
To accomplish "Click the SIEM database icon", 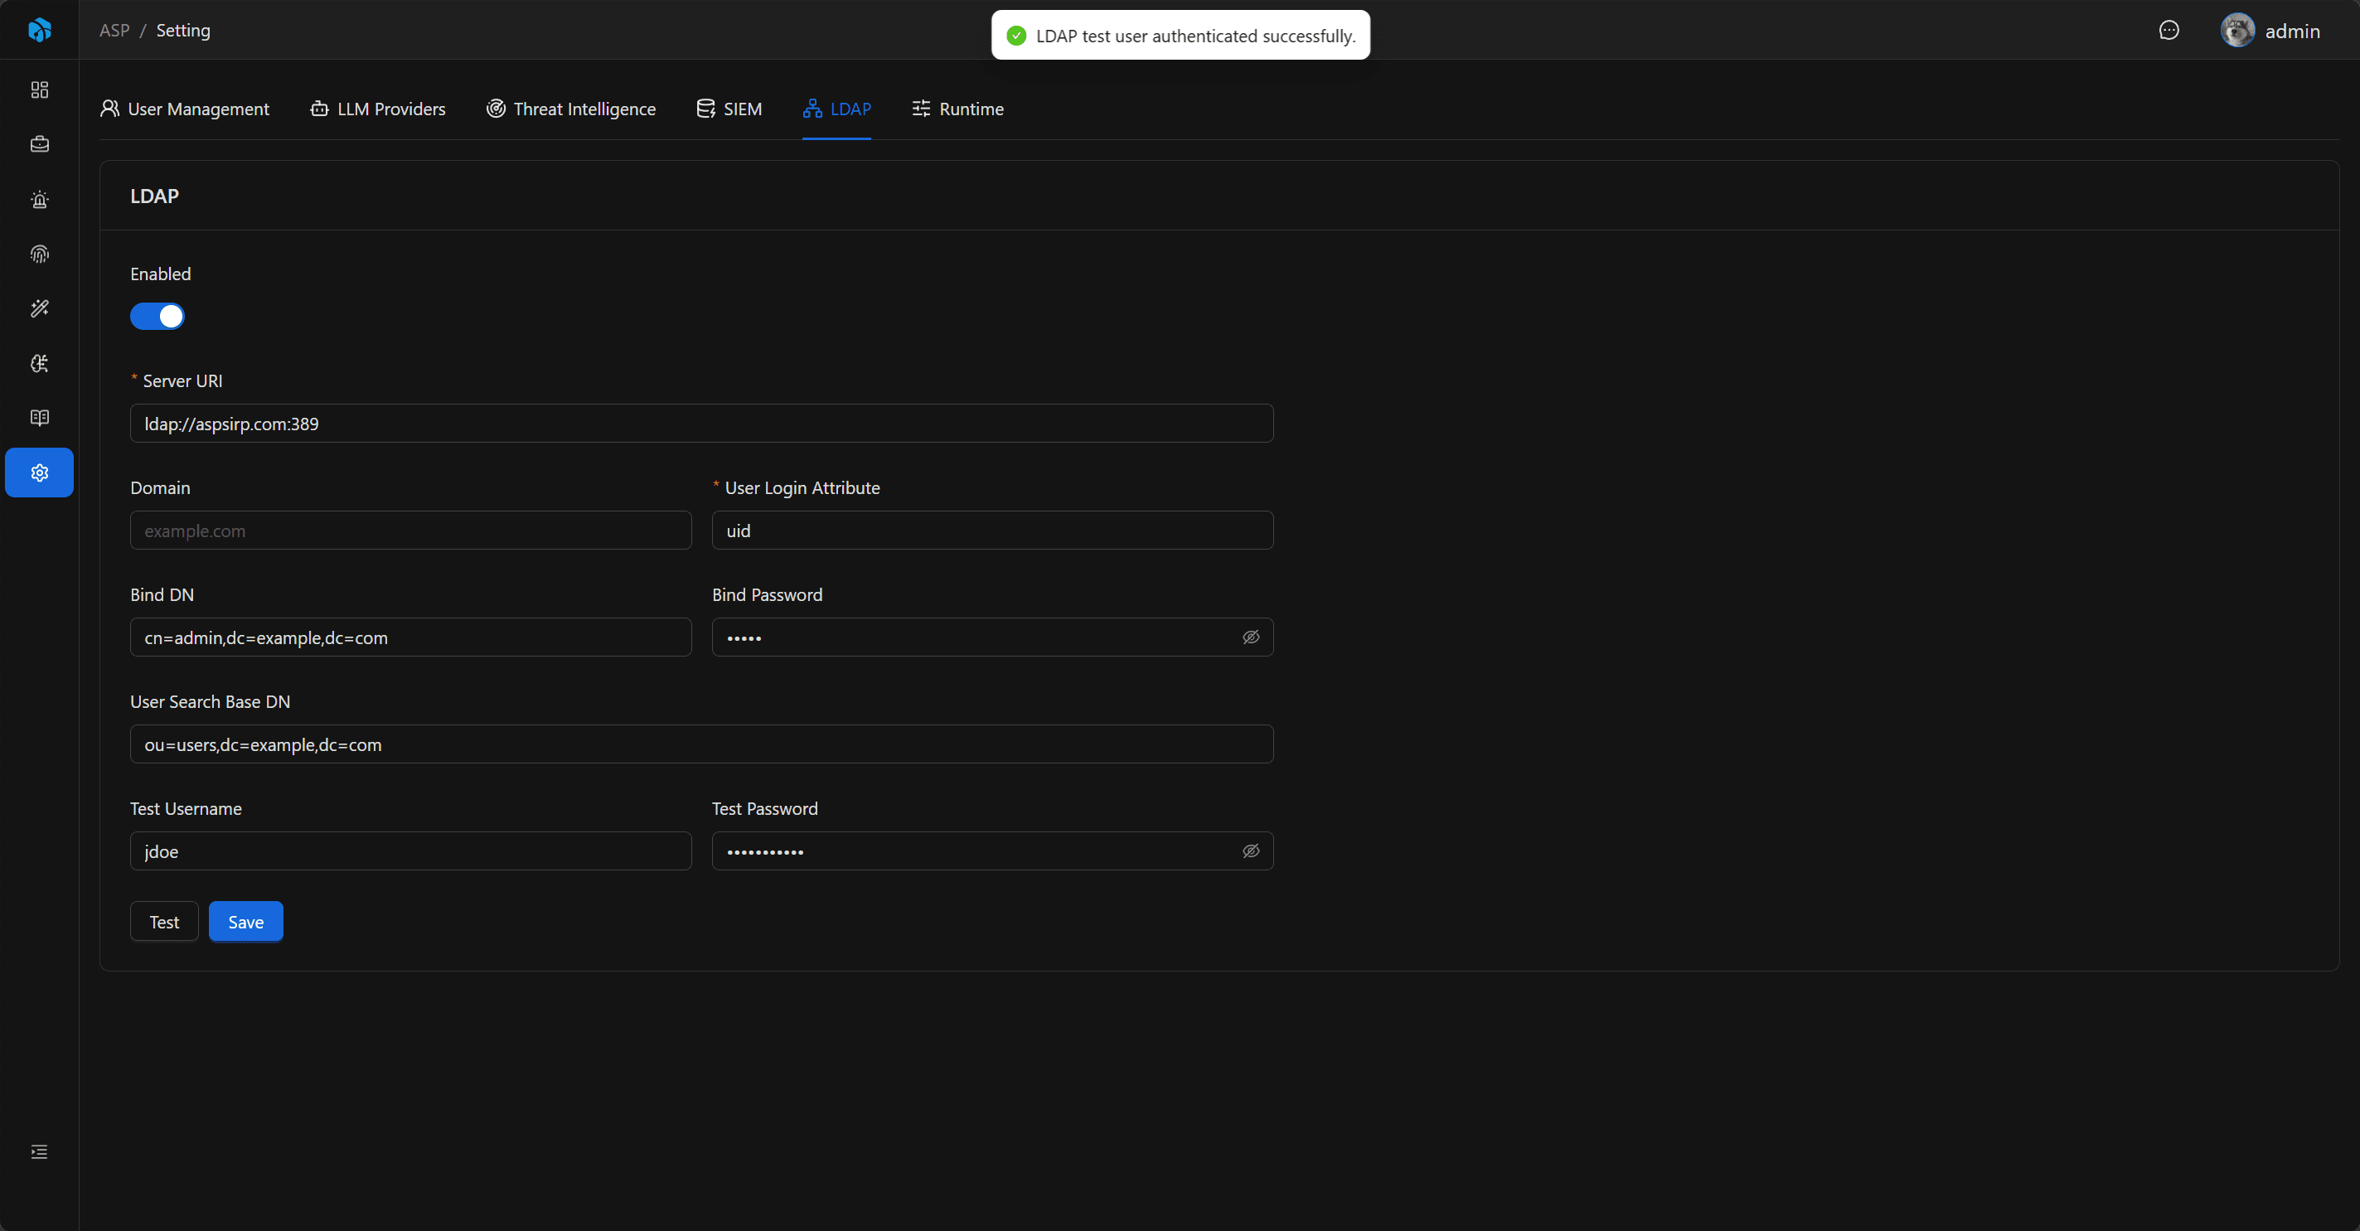I will (705, 108).
